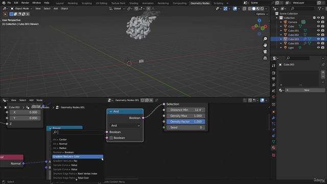Open Modifiers wrench properties tab
The height and width of the screenshot is (184, 327).
coord(273,118)
